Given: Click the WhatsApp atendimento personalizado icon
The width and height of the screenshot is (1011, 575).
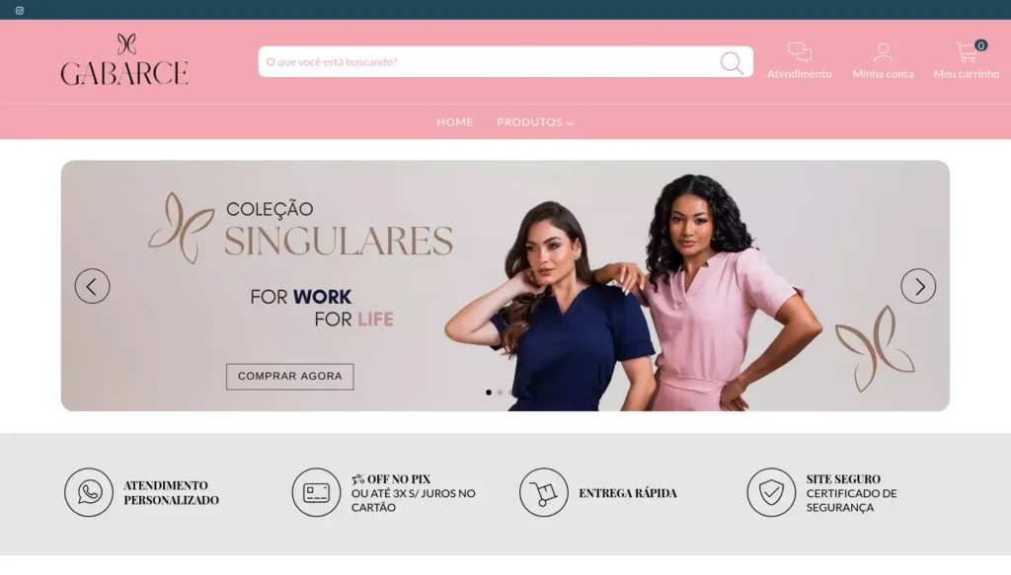Looking at the screenshot, I should tap(89, 492).
